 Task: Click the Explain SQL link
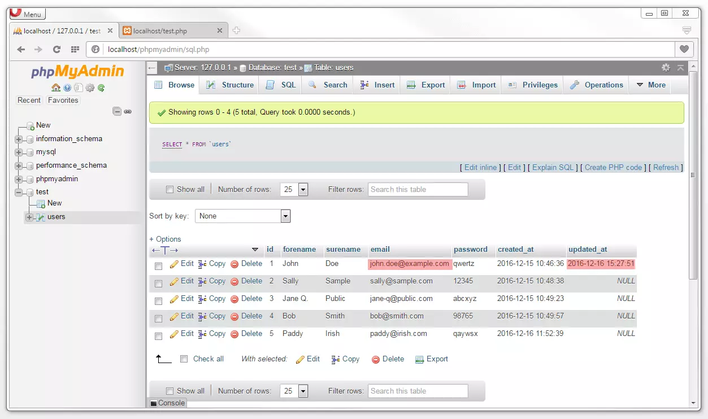553,167
